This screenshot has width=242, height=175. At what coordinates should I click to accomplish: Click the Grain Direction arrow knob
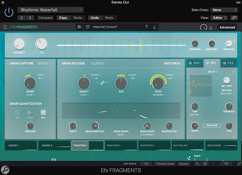[95, 126]
